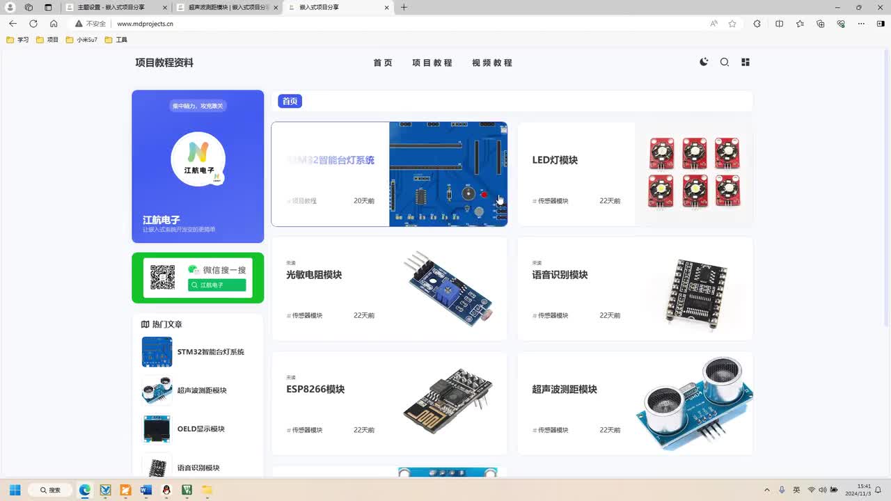Open the volume control in system tray
This screenshot has width=891, height=501.
click(x=822, y=490)
